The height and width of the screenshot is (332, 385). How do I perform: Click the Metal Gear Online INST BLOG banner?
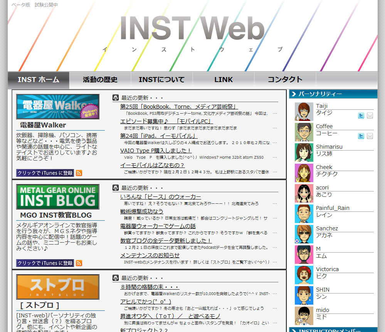(58, 196)
